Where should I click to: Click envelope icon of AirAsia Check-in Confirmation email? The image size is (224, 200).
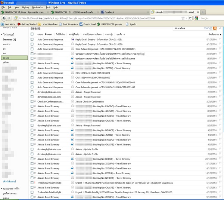tap(72, 102)
